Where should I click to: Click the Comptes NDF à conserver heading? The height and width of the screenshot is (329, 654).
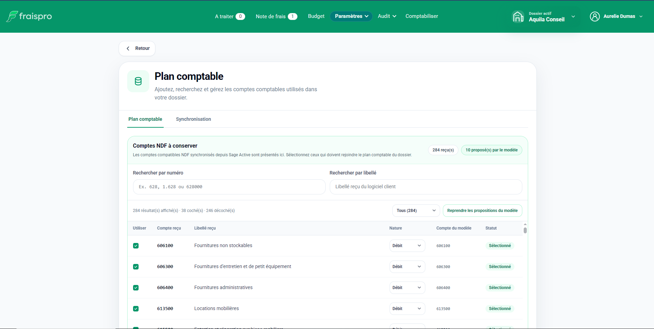point(165,146)
